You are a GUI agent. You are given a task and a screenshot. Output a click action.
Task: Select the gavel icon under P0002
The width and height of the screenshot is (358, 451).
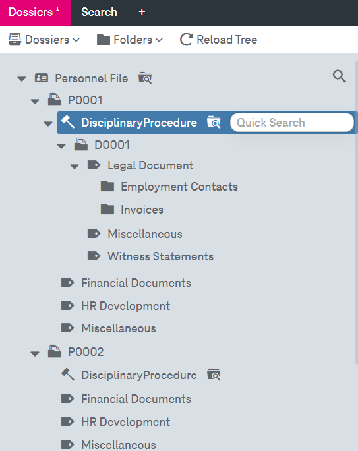click(68, 375)
